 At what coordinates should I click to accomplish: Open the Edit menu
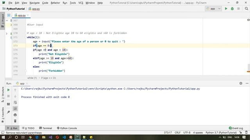(x=17, y=3)
